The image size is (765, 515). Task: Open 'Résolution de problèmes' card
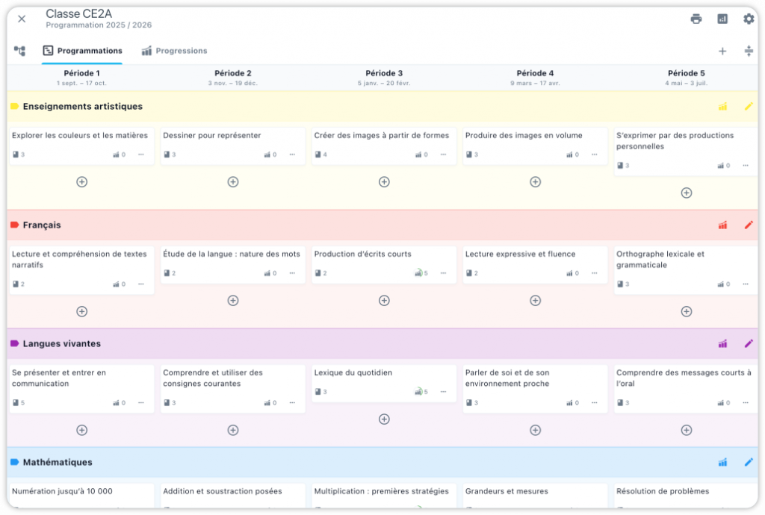point(686,496)
